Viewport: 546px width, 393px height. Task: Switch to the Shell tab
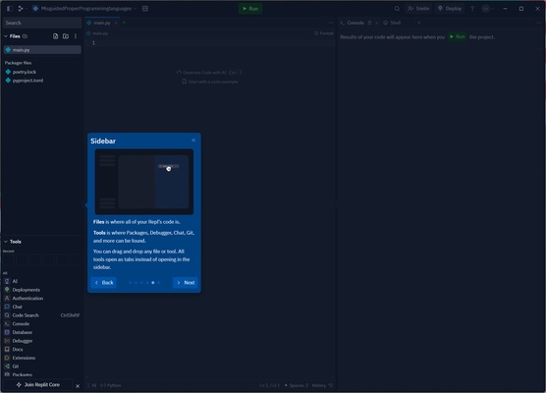pyautogui.click(x=392, y=23)
